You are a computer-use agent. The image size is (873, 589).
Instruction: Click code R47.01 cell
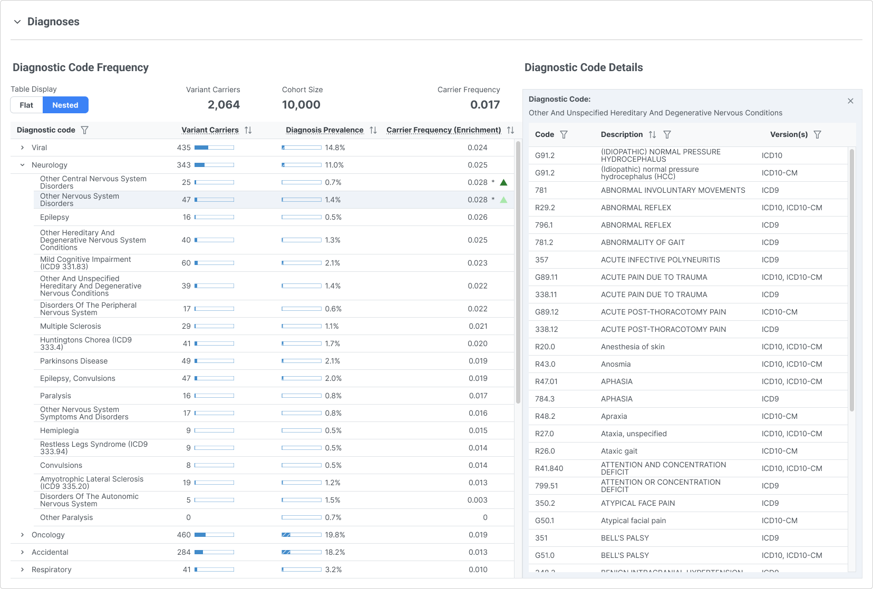pos(547,381)
